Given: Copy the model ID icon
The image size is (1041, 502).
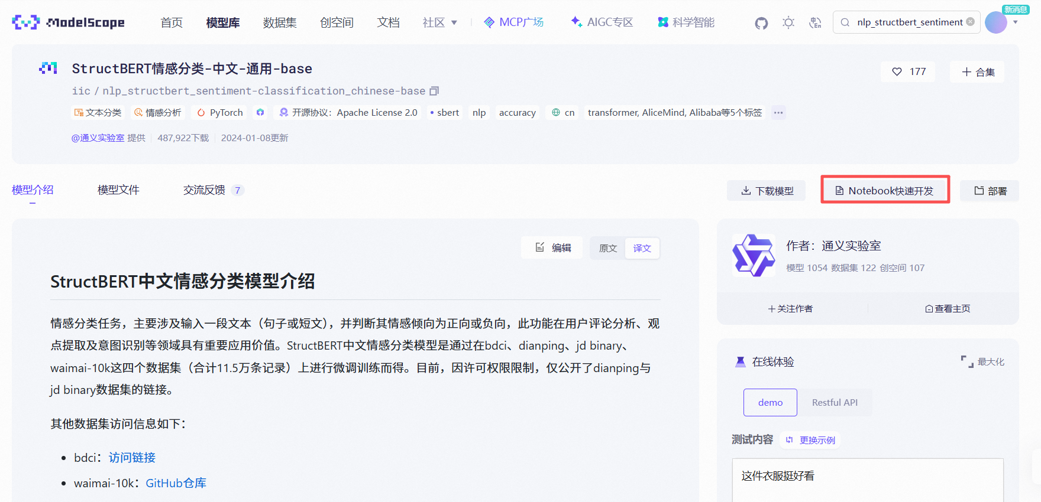Looking at the screenshot, I should click(434, 91).
